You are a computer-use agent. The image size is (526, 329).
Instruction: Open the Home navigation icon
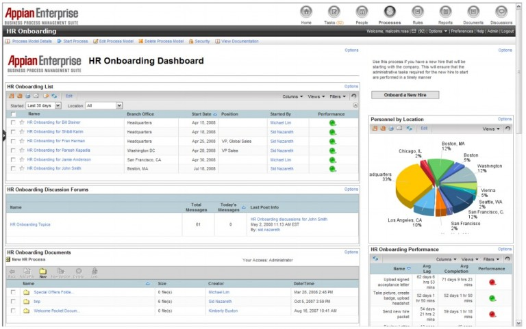point(306,12)
